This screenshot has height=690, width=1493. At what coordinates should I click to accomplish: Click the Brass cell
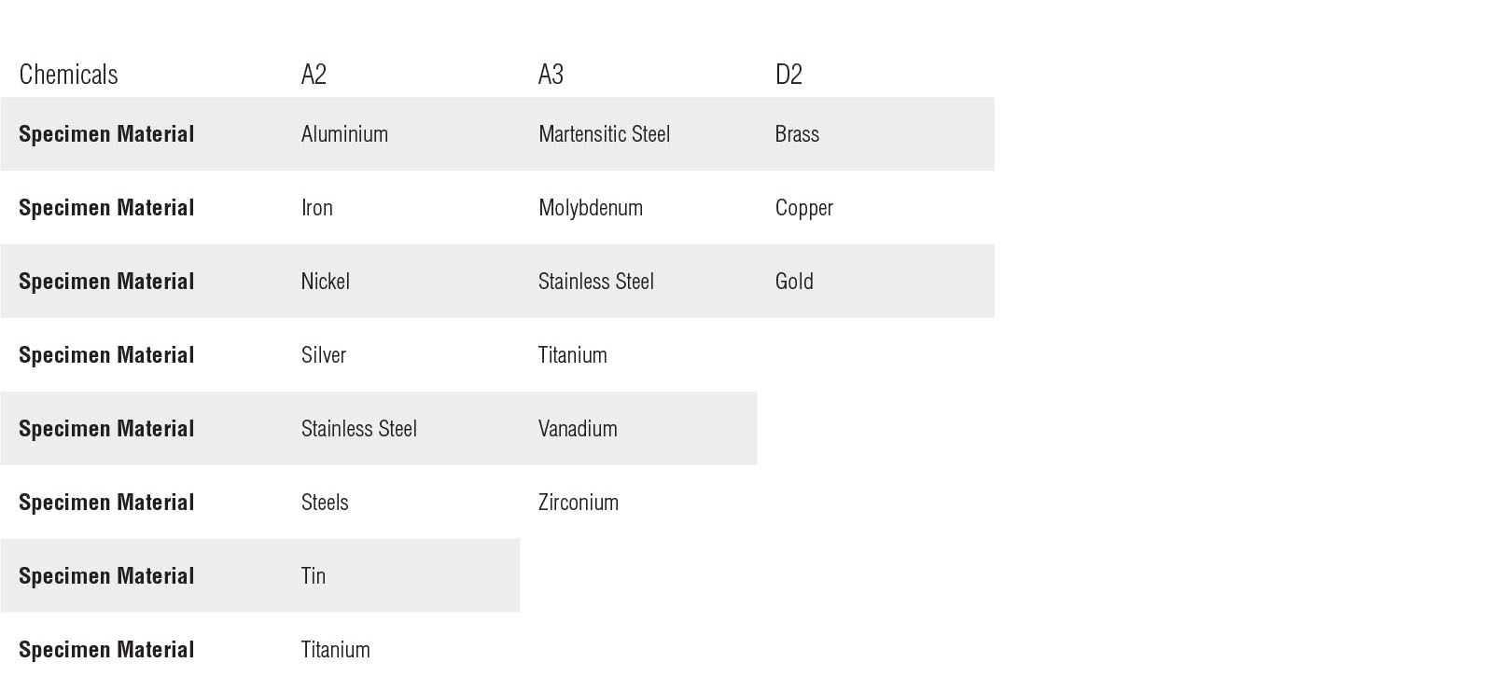(797, 134)
